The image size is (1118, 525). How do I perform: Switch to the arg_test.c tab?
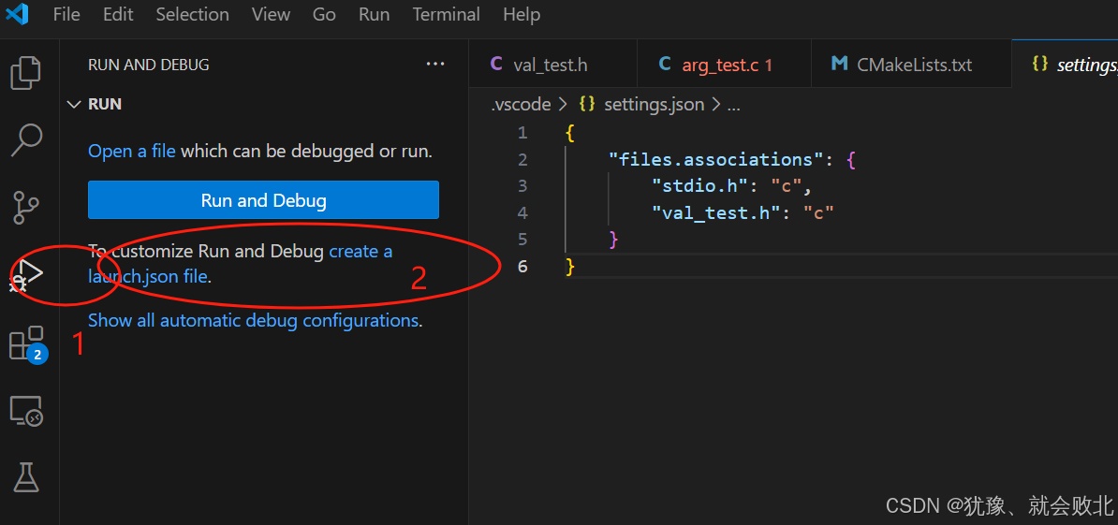(725, 65)
